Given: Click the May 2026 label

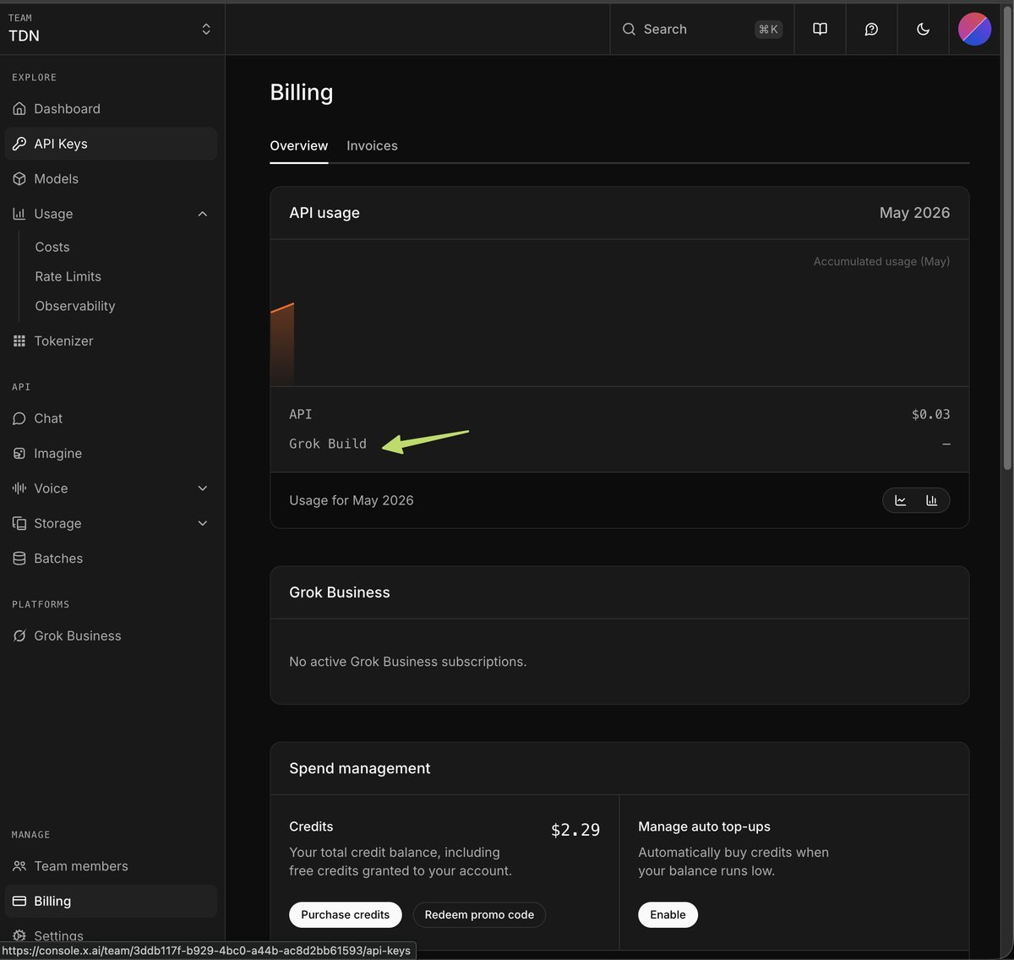Looking at the screenshot, I should click(914, 213).
